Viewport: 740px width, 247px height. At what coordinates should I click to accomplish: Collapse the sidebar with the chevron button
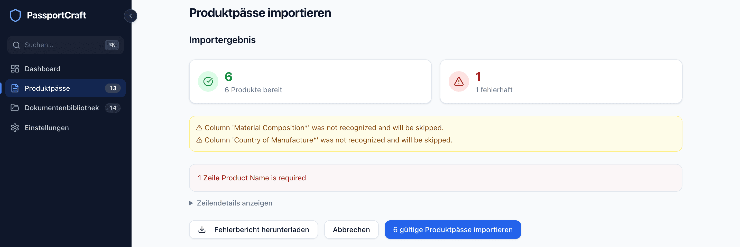point(131,16)
